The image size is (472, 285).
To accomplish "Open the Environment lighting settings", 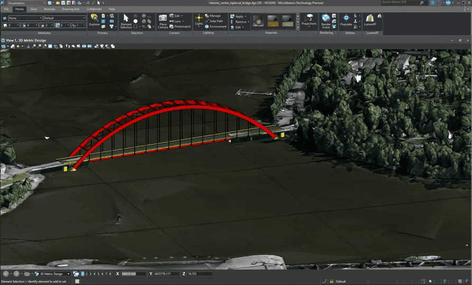I will pos(216,26).
